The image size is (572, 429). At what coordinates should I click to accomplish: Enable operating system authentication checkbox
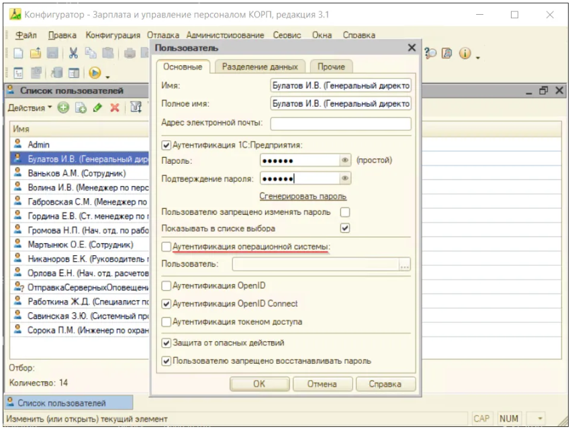click(166, 247)
